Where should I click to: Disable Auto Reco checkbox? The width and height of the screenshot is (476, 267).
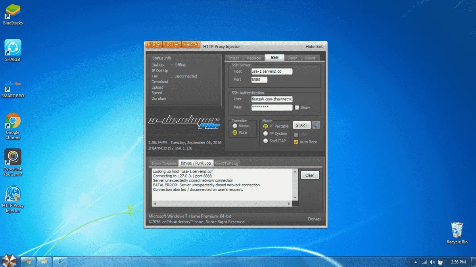[296, 142]
